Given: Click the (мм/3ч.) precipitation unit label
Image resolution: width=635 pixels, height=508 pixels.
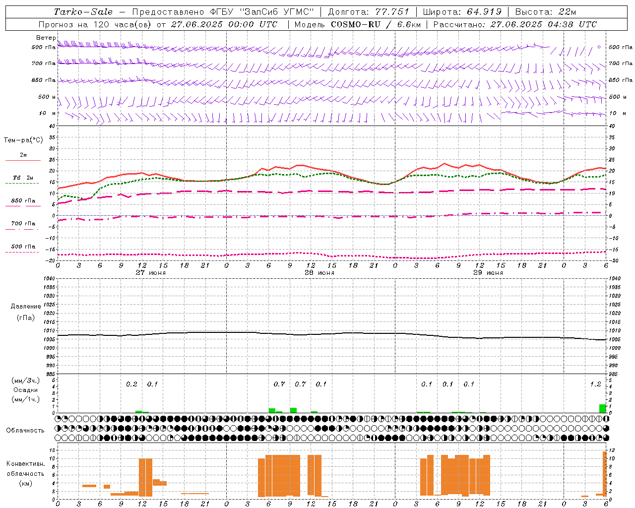Looking at the screenshot, I should coord(25,381).
